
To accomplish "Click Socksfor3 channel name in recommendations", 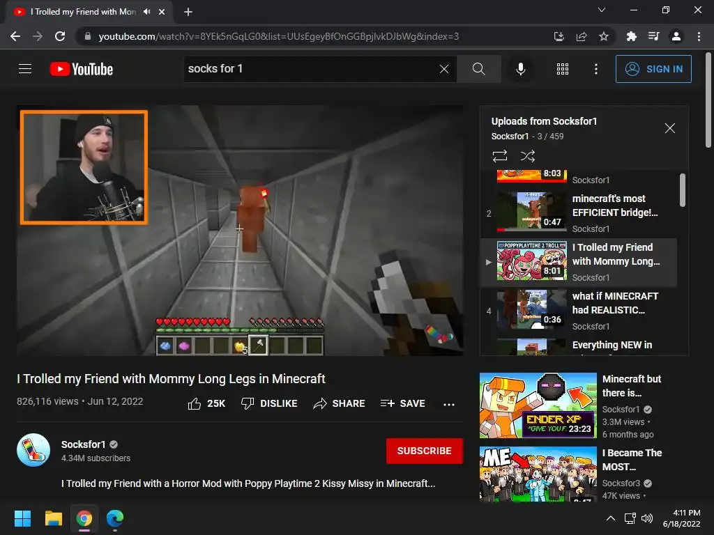I will click(621, 483).
